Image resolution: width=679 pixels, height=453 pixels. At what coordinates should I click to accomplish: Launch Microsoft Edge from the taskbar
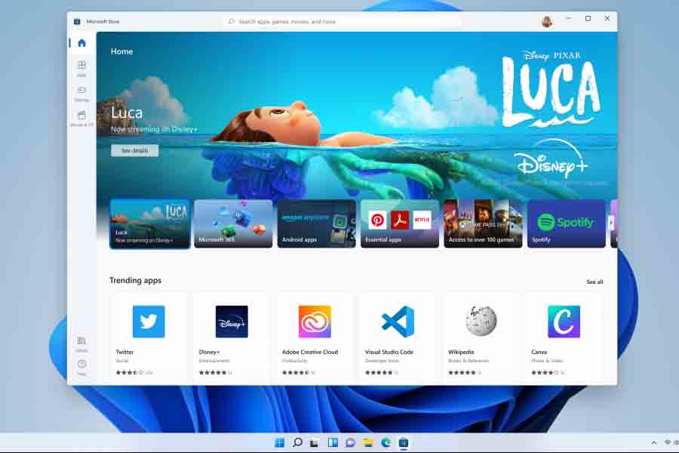(x=386, y=442)
